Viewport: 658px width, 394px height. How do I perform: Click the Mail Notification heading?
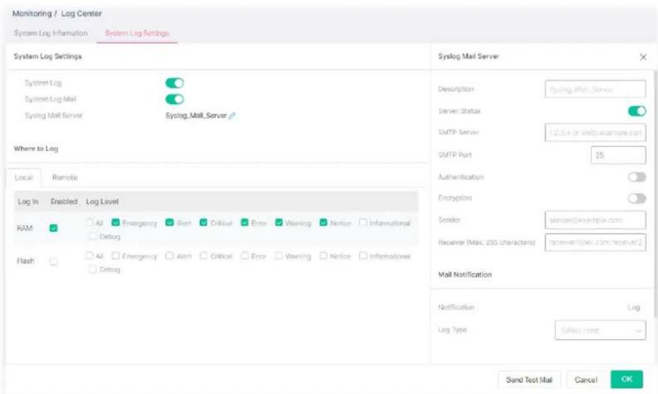(x=465, y=275)
